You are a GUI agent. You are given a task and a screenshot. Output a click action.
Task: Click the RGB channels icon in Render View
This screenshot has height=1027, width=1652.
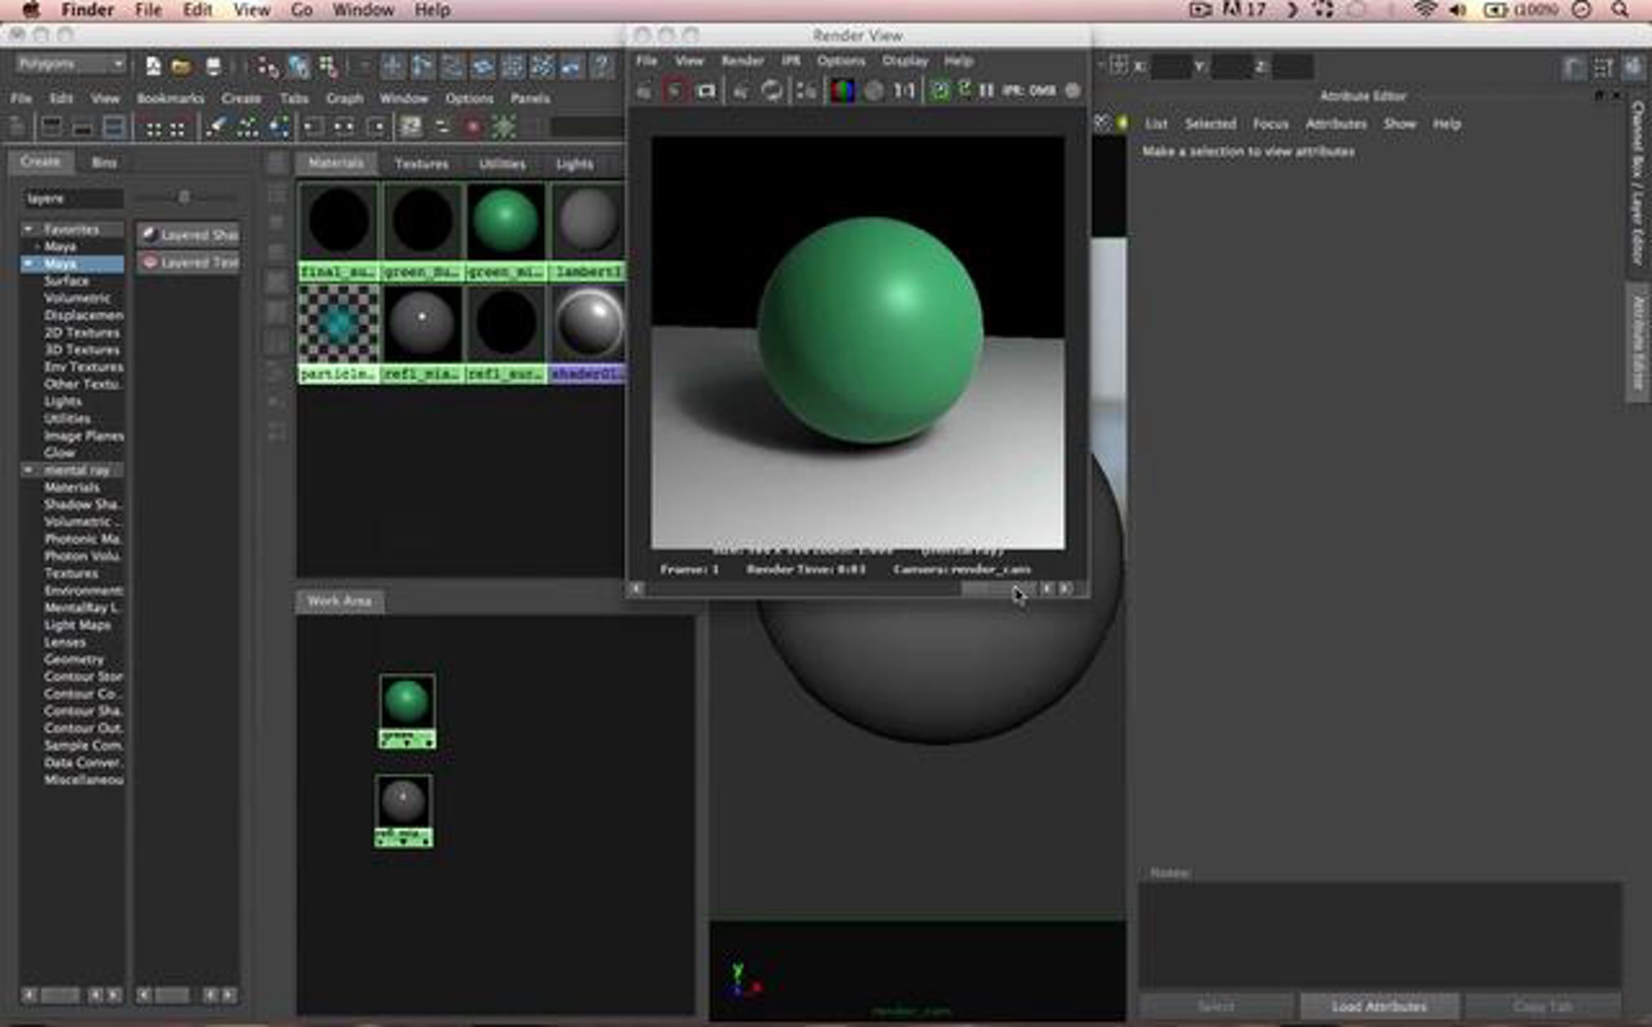pos(843,91)
